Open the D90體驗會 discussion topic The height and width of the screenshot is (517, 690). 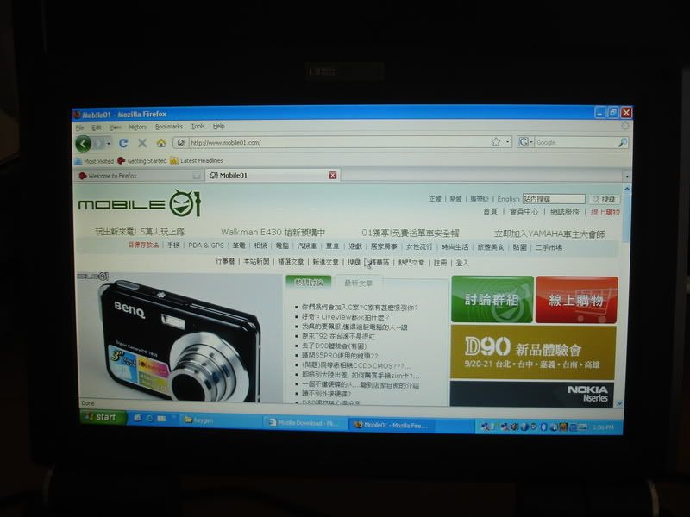pos(334,346)
